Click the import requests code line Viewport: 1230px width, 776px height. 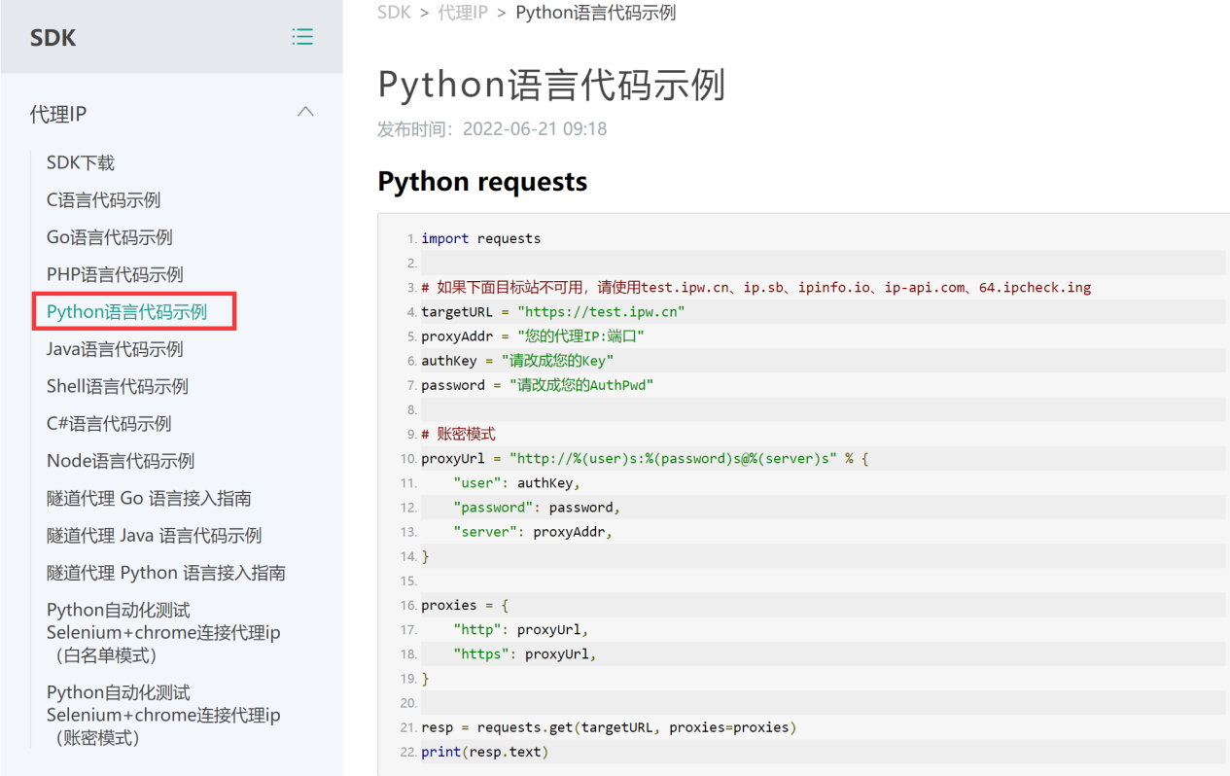480,238
